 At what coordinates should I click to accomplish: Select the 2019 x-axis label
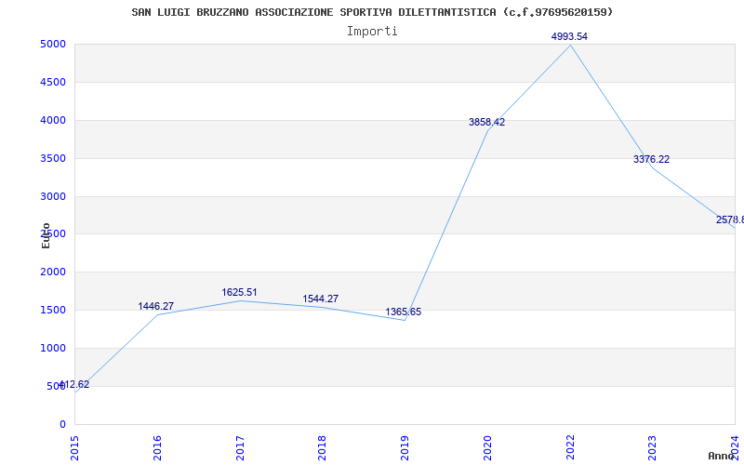coord(405,448)
